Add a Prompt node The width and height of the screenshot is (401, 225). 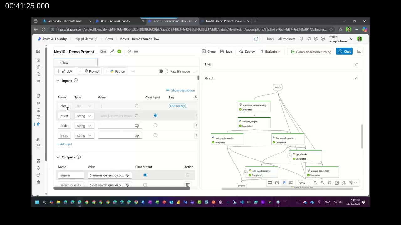[89, 71]
